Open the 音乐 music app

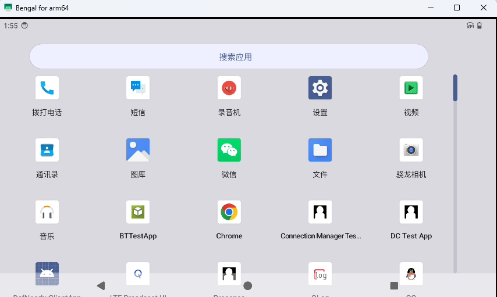[47, 212]
